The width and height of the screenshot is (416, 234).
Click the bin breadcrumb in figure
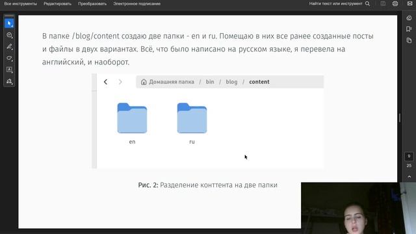pyautogui.click(x=210, y=82)
